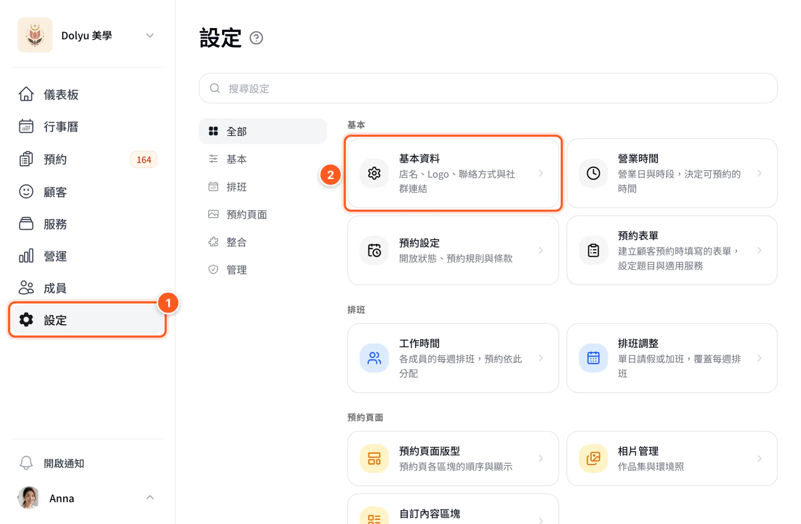This screenshot has height=524, width=801.
Task: Go to 服務 in the sidebar
Action: tap(55, 224)
